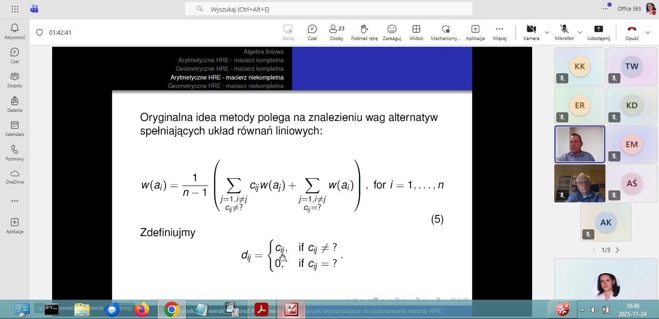This screenshot has width=659, height=319.
Task: Show the Osoby participants list
Action: point(336,32)
